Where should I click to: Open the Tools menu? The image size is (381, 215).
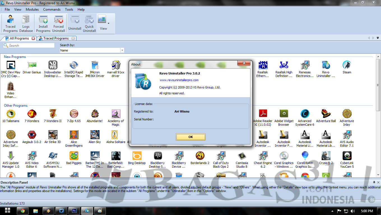pyautogui.click(x=69, y=9)
